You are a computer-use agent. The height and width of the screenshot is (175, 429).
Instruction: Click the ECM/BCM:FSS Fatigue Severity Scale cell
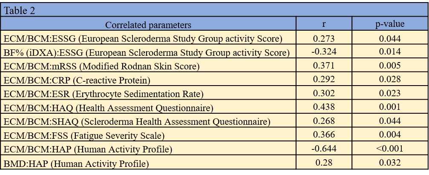(x=90, y=136)
